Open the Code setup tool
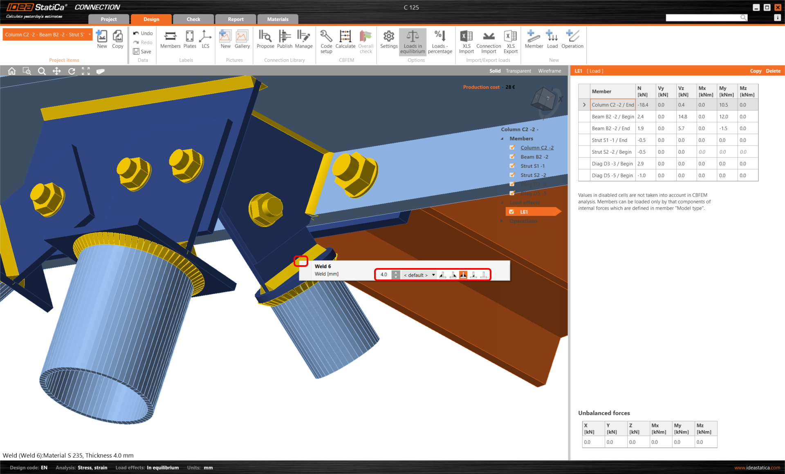Viewport: 785px width, 474px height. click(326, 40)
